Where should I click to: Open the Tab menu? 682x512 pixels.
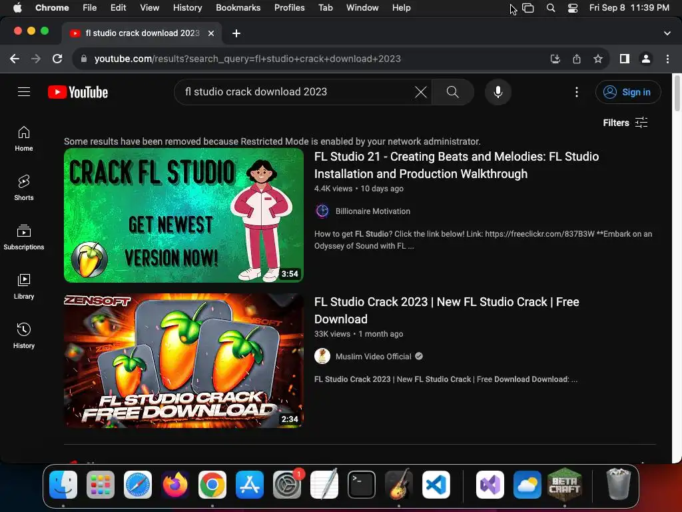[325, 7]
